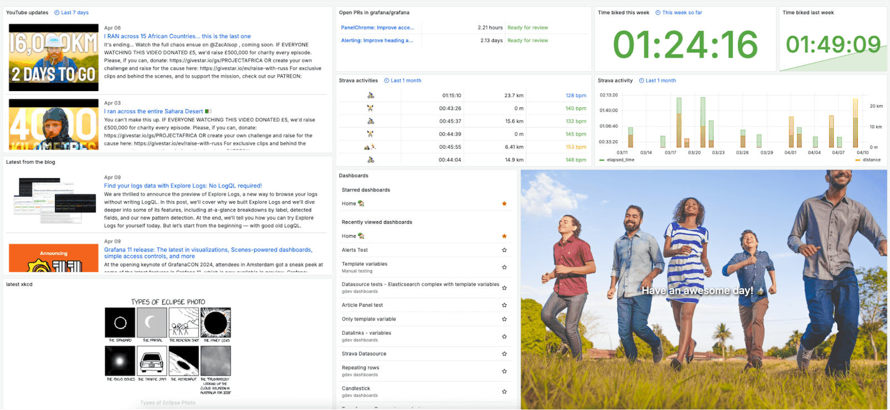This screenshot has height=410, width=890.
Task: Click the 'Types of Eclipse Photo' xkcd comic
Action: click(168, 346)
